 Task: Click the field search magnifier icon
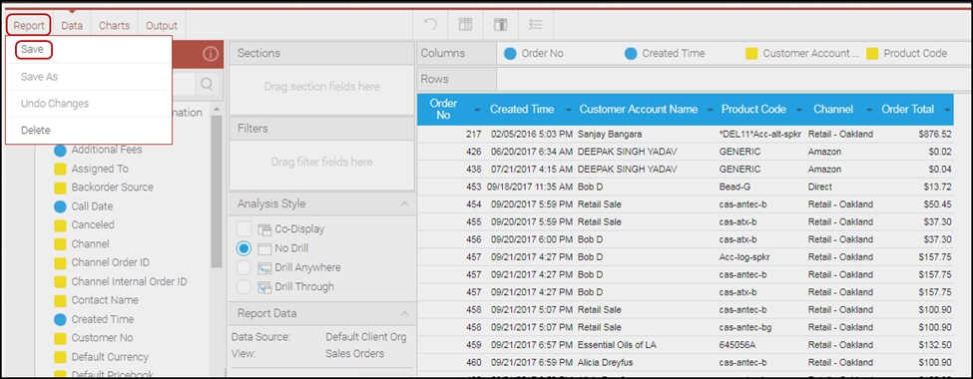coord(207,84)
